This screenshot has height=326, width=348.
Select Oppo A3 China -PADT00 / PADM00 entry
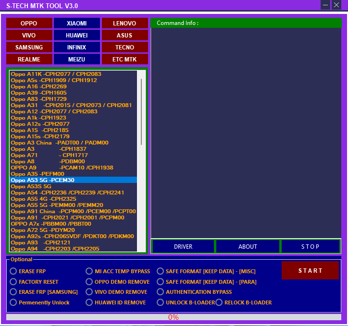tap(73, 143)
